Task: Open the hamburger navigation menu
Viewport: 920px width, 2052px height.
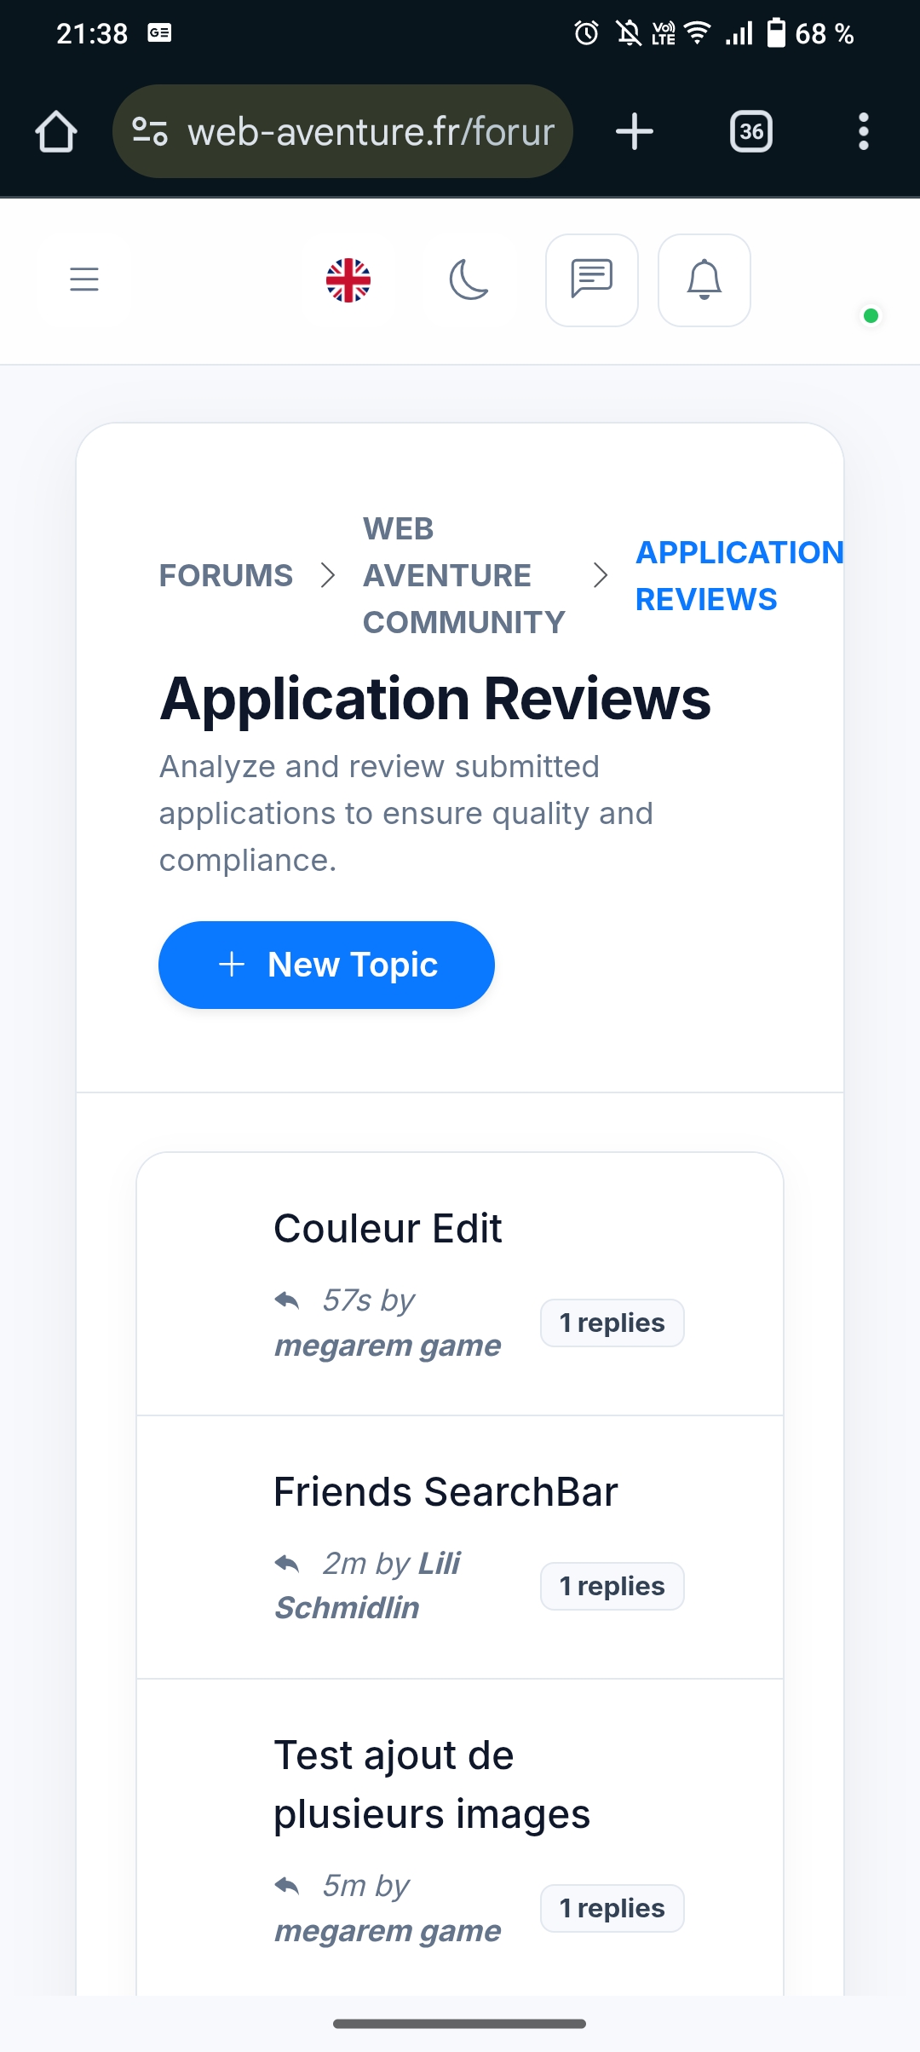Action: (84, 280)
